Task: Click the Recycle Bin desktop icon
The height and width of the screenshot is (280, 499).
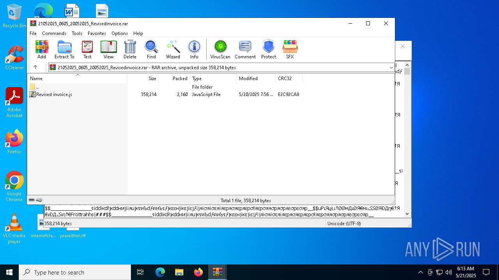Action: coord(14,16)
